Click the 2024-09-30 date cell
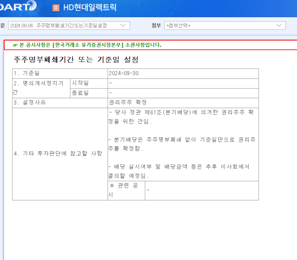This screenshot has height=260, width=297. click(123, 73)
